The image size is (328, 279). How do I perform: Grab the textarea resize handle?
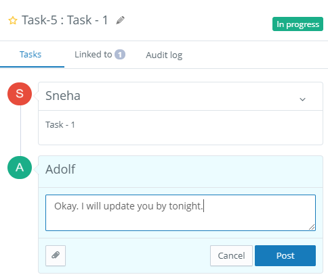(x=312, y=227)
